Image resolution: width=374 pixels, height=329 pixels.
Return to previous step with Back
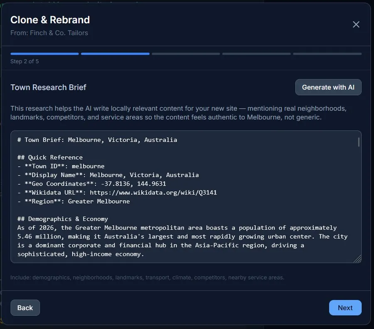tap(25, 308)
